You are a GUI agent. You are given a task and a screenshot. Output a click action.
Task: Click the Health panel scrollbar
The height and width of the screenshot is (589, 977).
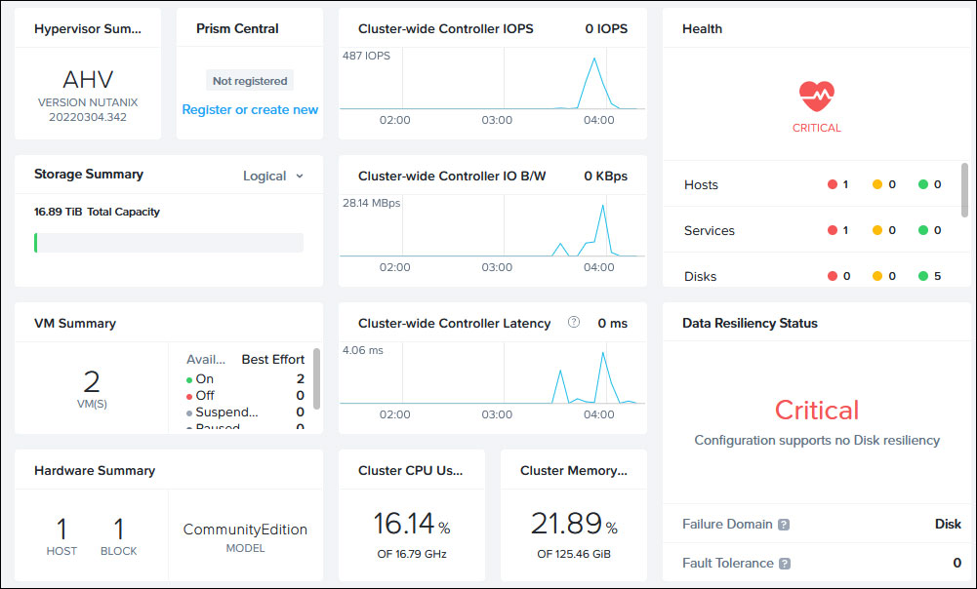tap(964, 190)
